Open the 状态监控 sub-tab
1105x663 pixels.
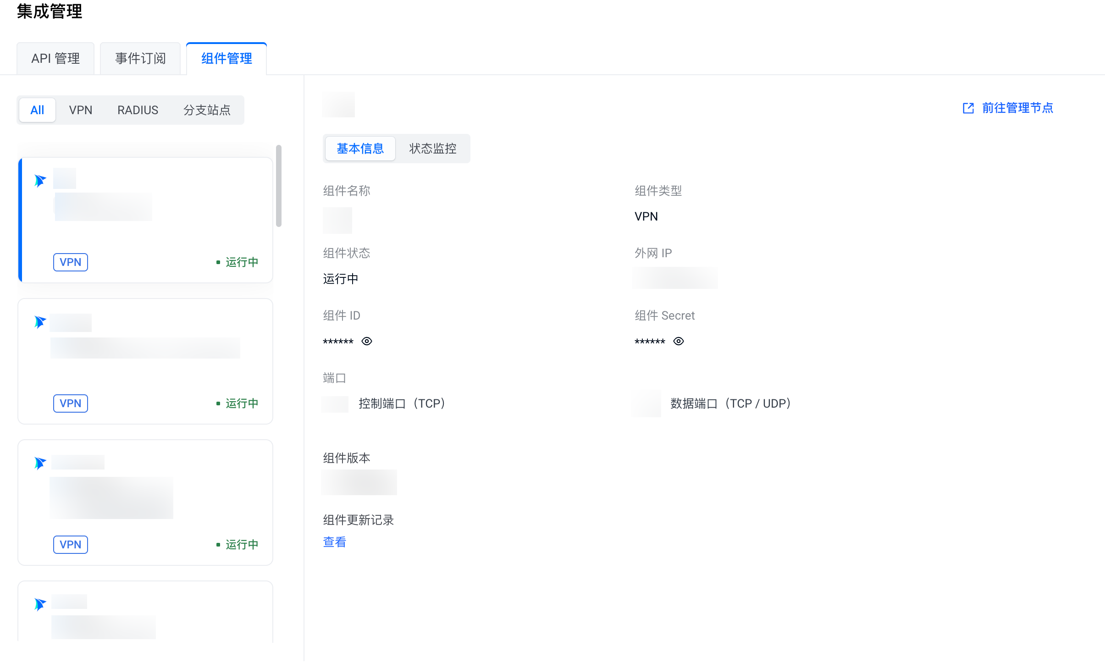432,149
